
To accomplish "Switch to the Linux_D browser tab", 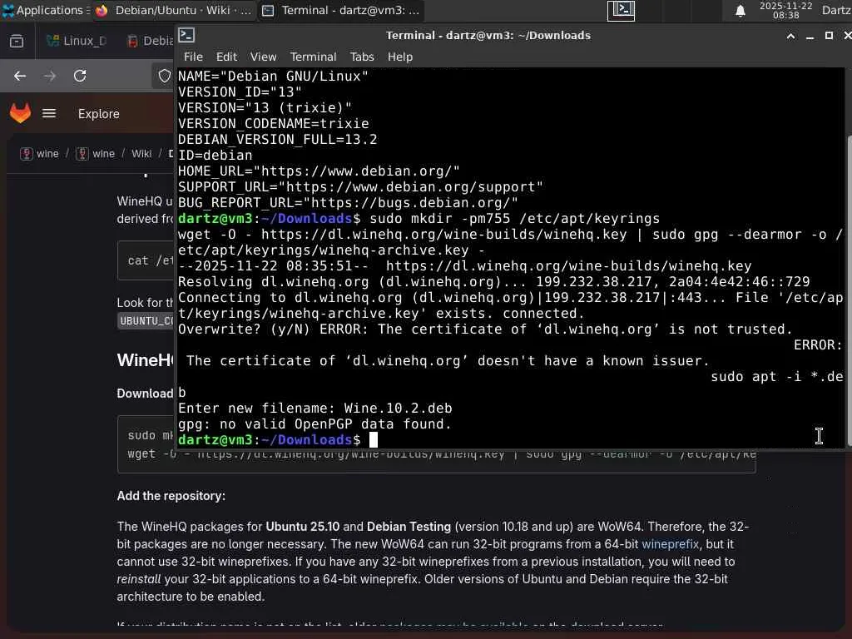I will tap(77, 41).
